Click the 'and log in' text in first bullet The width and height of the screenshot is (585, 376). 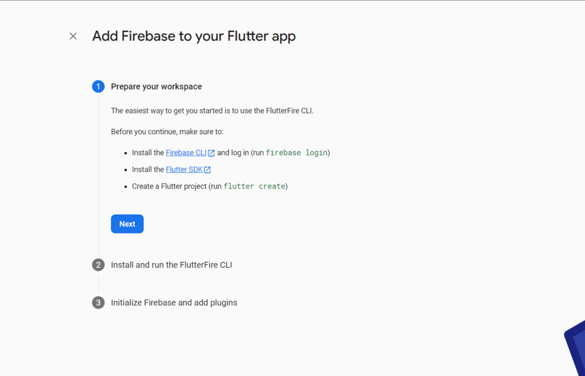coord(233,153)
